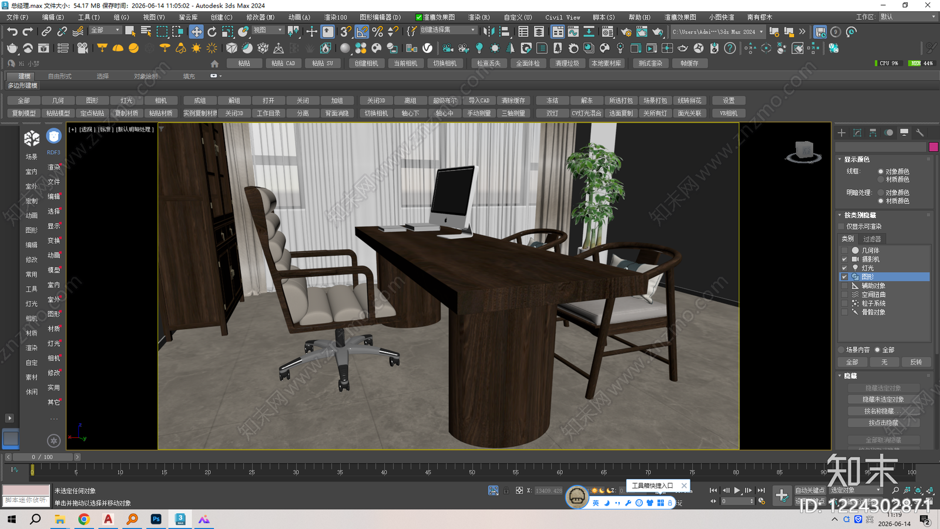This screenshot has height=529, width=940.
Task: Open the 修改器(M) menu
Action: point(260,17)
